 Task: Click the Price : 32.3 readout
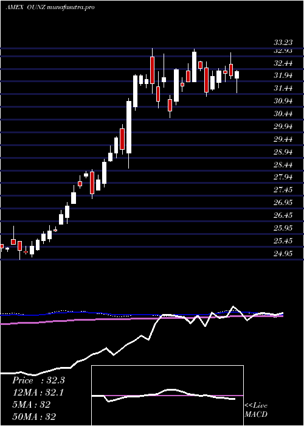coord(38,380)
